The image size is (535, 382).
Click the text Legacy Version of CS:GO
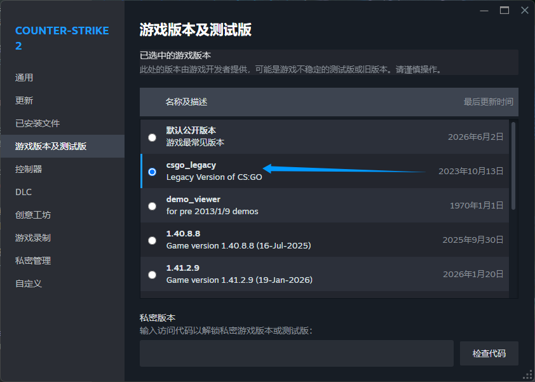[x=214, y=177]
